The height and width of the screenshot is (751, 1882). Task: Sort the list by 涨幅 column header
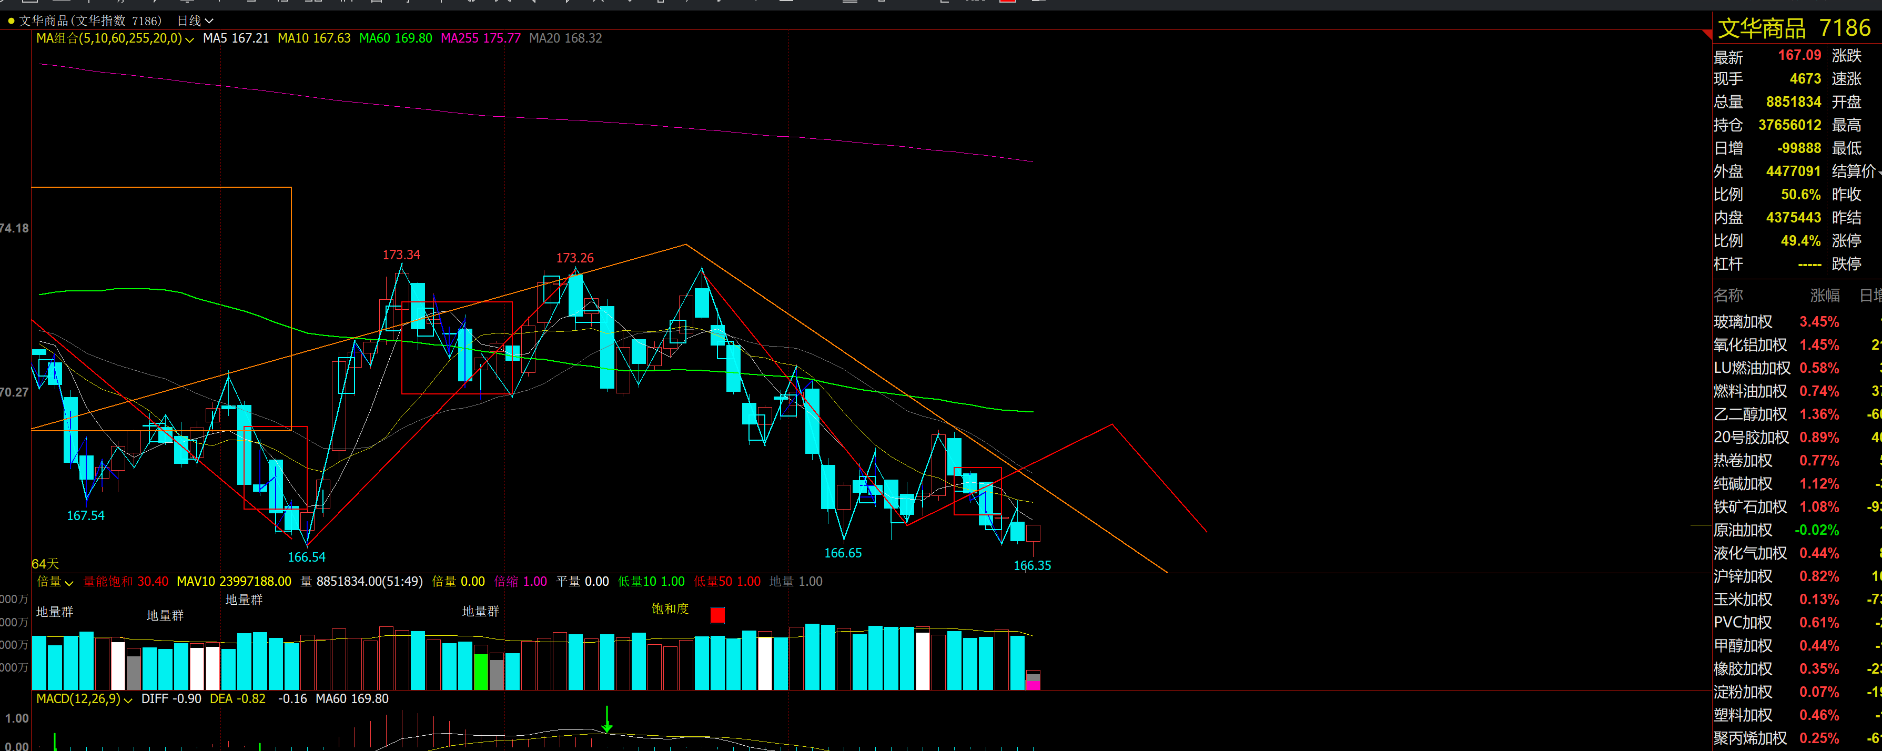coord(1824,295)
